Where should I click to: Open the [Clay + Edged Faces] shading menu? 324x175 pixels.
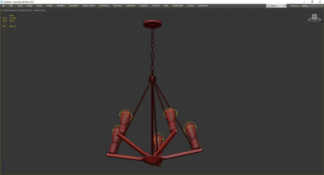point(37,10)
